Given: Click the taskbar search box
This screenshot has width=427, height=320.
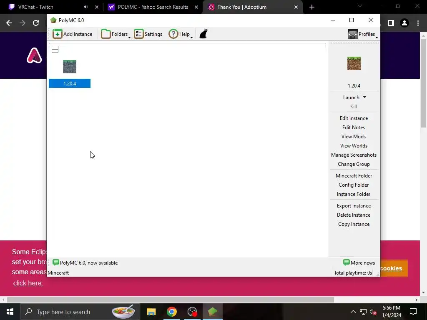Looking at the screenshot, I should pos(80,312).
